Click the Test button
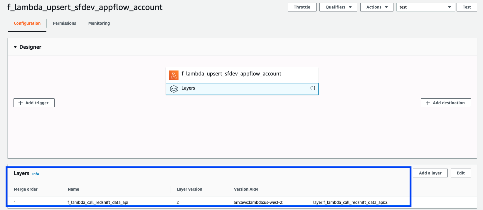Viewport: 483px width, 210px height. point(467,7)
